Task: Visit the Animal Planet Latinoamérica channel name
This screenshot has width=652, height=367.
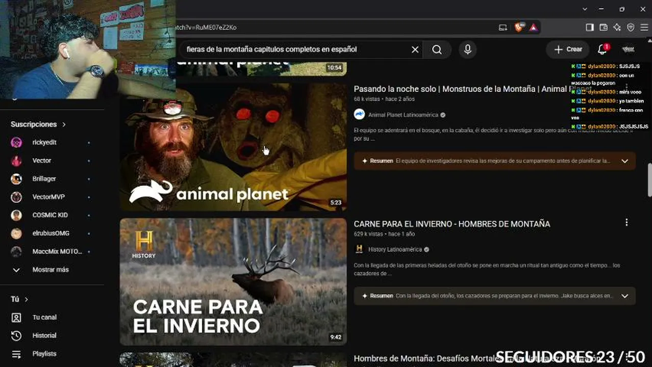Action: pos(403,115)
